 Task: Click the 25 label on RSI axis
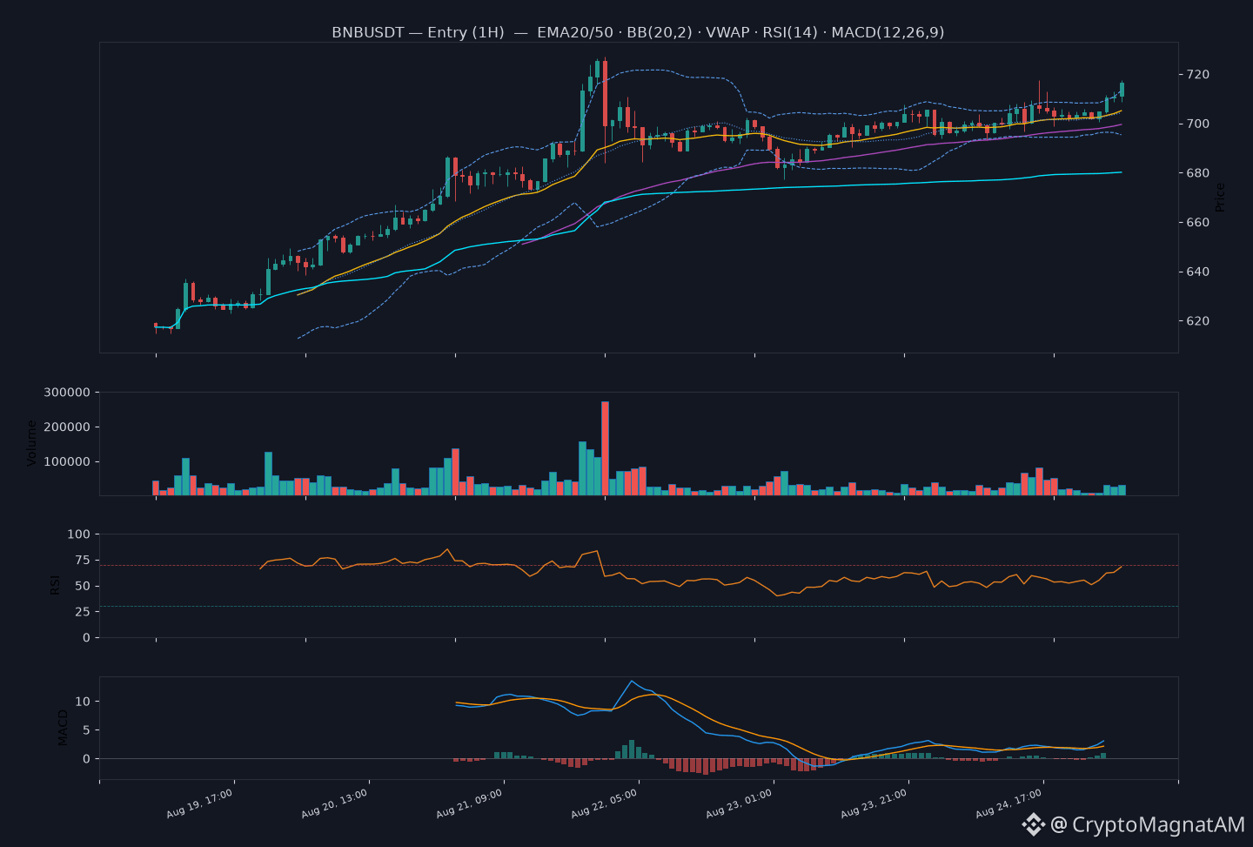coord(83,612)
